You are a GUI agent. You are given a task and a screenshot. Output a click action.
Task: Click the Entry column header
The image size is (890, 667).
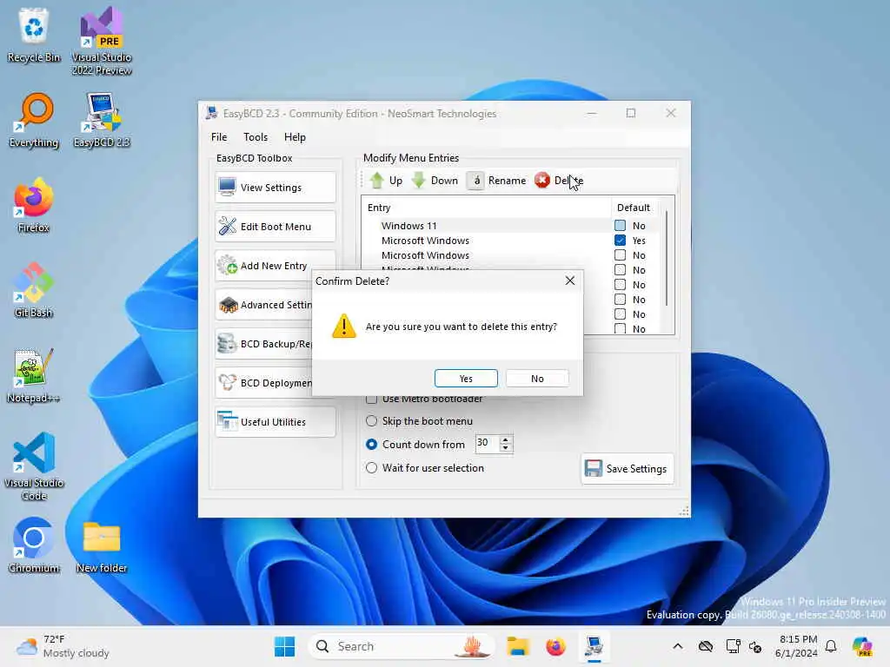coord(487,208)
